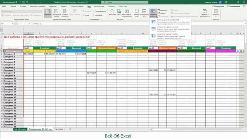Viewport: 247px width, 139px height.
Task: Click outline level 1 button
Action: pos(2,28)
